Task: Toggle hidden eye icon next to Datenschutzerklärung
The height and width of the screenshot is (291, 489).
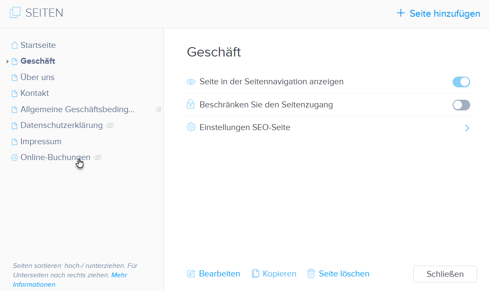Action: tap(110, 125)
